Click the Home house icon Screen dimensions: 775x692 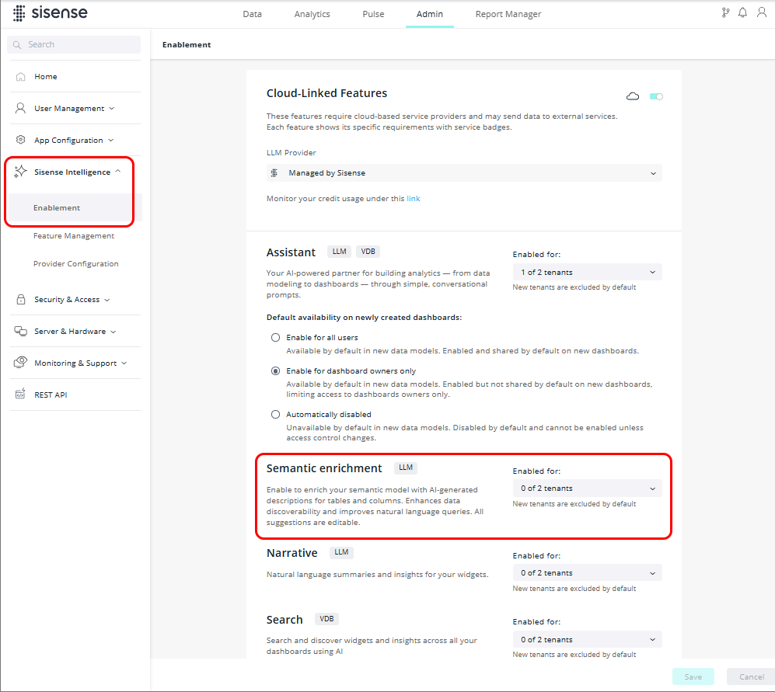(x=21, y=77)
